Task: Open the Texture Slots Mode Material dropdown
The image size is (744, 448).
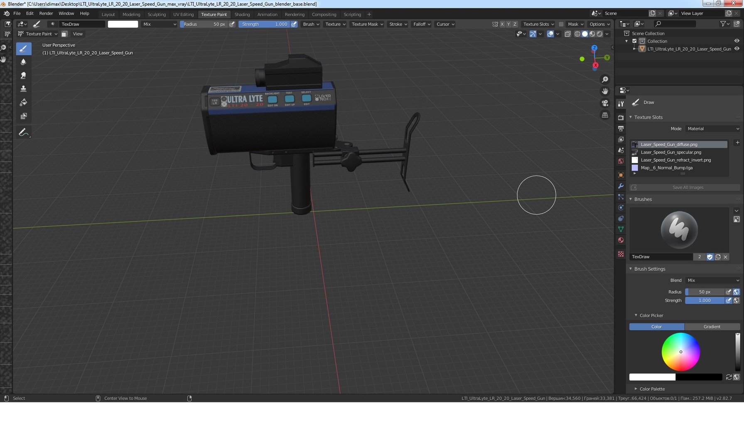Action: 712,129
